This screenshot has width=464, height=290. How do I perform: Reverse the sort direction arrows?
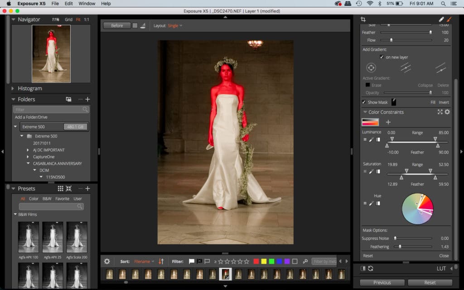pyautogui.click(x=161, y=261)
